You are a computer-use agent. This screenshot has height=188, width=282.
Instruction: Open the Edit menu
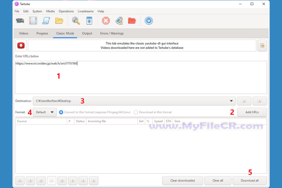point(26,11)
